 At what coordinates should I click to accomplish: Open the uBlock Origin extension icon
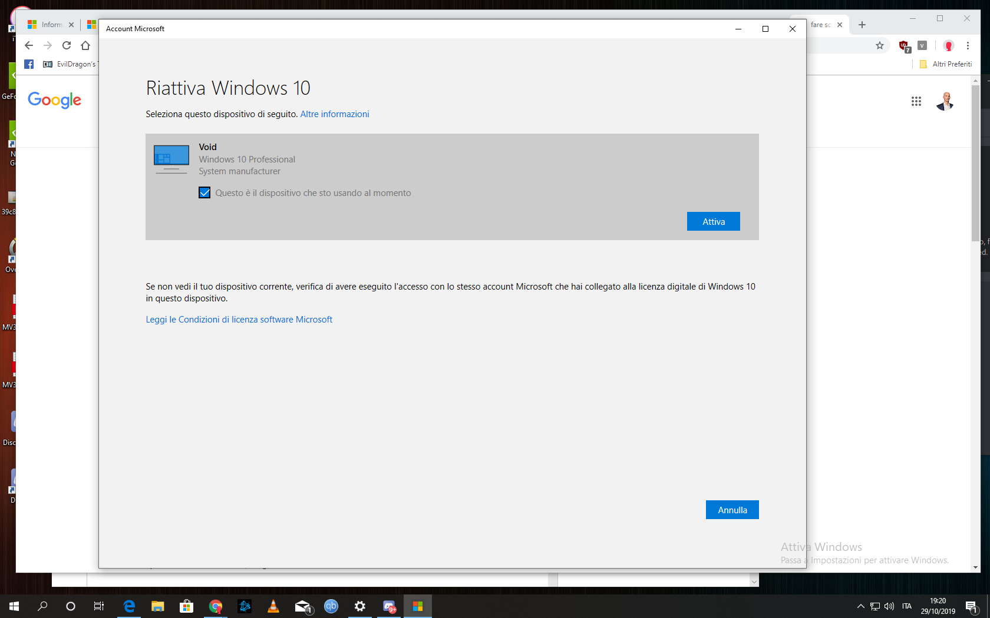click(905, 46)
